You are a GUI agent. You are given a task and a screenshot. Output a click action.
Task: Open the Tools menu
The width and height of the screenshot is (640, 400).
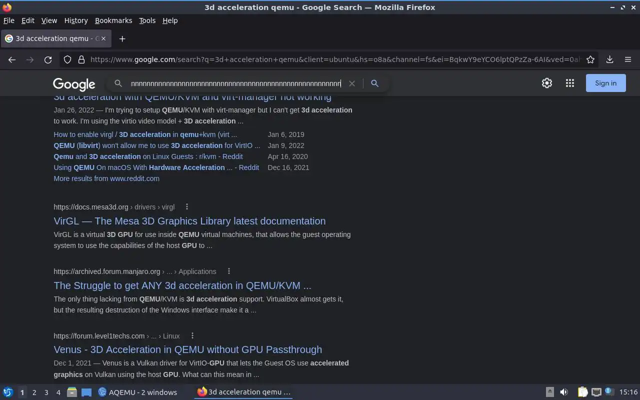(x=147, y=20)
